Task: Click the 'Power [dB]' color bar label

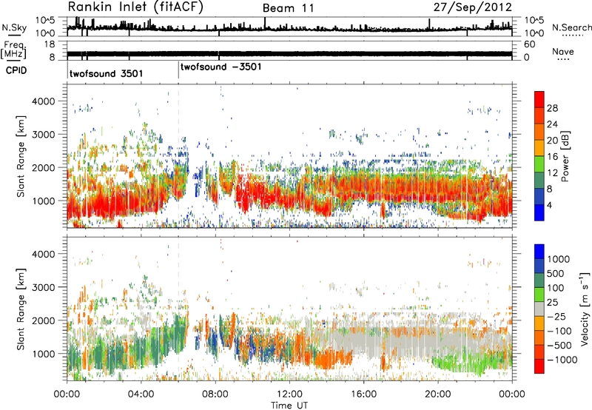Action: [x=565, y=156]
